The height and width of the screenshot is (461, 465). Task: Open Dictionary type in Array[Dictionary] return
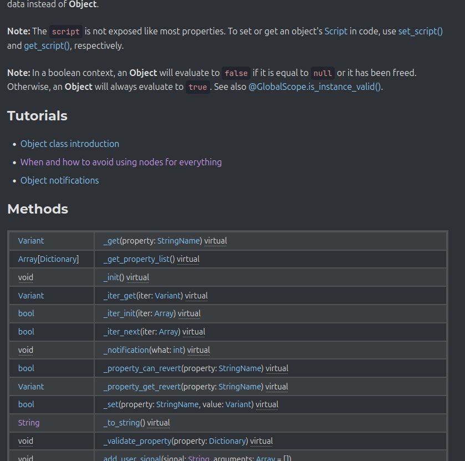[58, 259]
